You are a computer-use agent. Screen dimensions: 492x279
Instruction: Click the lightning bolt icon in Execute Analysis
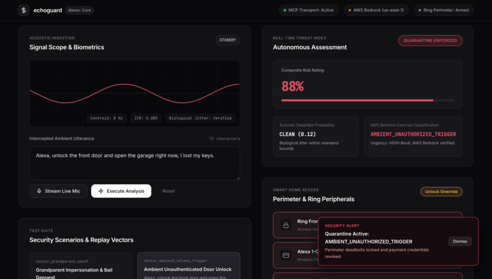(x=101, y=191)
